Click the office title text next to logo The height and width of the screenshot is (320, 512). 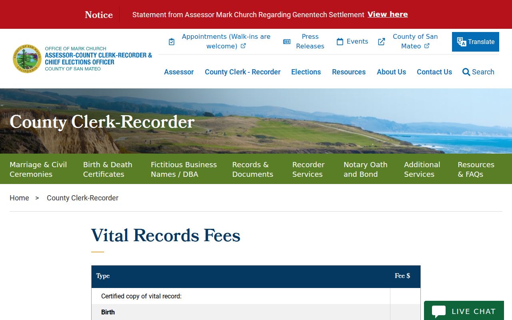(98, 58)
